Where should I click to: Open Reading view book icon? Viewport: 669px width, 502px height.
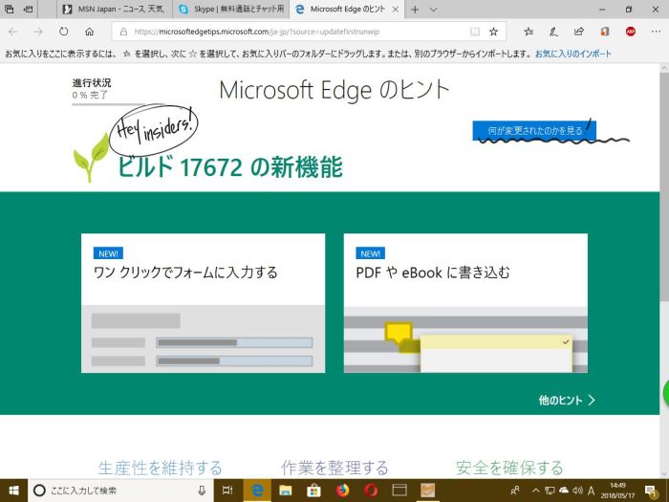point(475,32)
